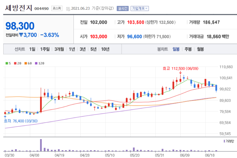Click the calendar icon before 2021.06.23
Screen dimensions: 237x158
tap(68, 9)
